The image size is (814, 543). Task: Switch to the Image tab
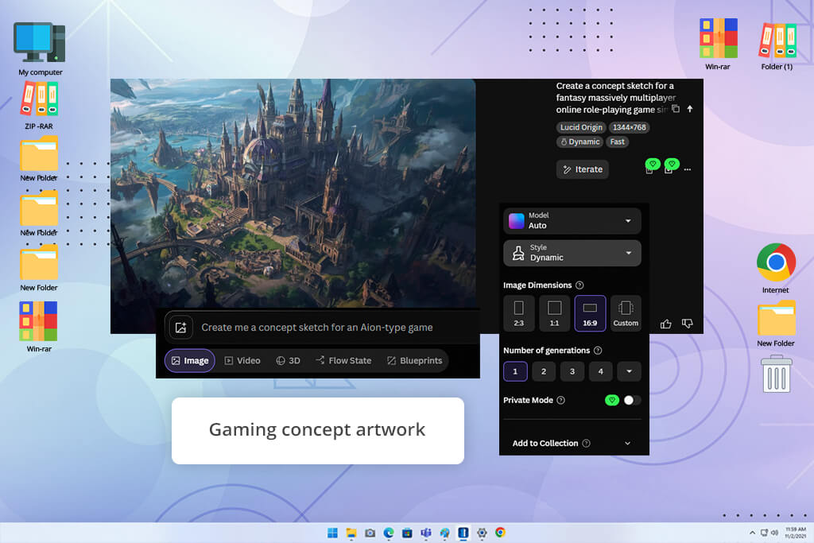190,361
